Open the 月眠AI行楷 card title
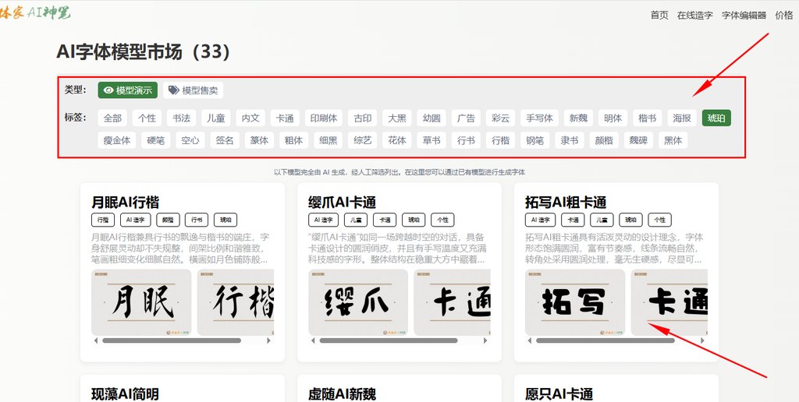Screen dimensions: 799x402 point(126,203)
